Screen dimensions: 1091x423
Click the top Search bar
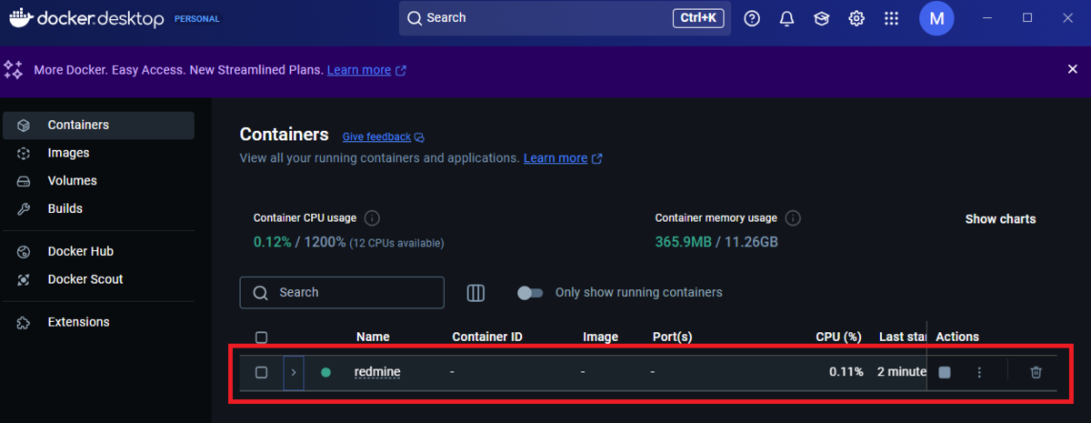[x=565, y=18]
